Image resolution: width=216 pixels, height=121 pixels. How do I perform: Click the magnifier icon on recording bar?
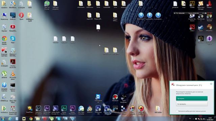177,13
